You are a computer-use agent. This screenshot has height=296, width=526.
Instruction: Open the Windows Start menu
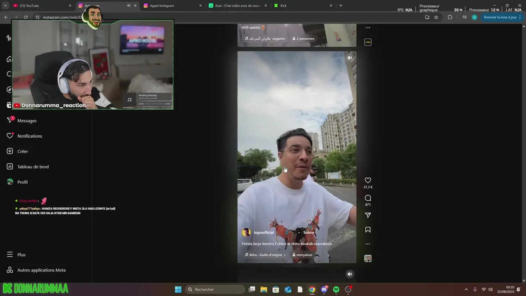point(178,290)
